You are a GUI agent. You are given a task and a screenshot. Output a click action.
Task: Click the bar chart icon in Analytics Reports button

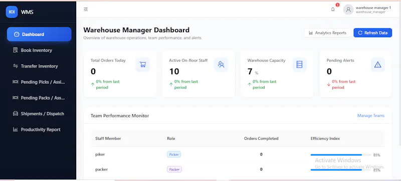point(311,33)
